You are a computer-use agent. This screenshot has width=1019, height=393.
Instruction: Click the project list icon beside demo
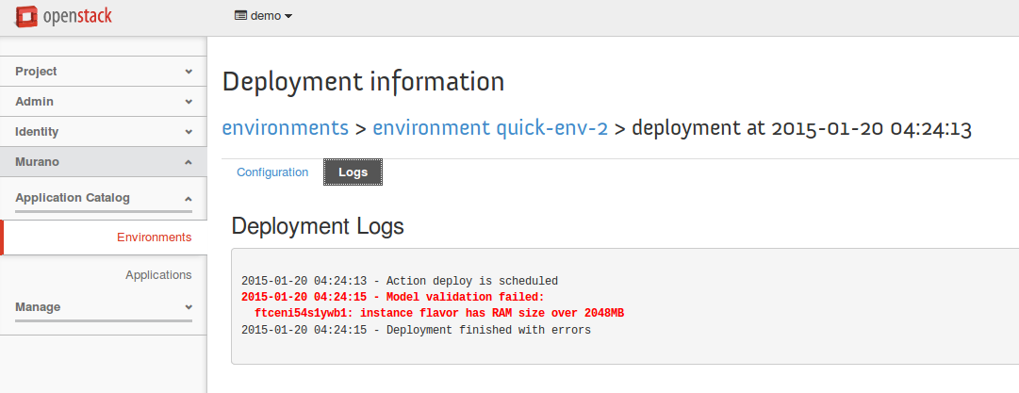click(x=240, y=16)
